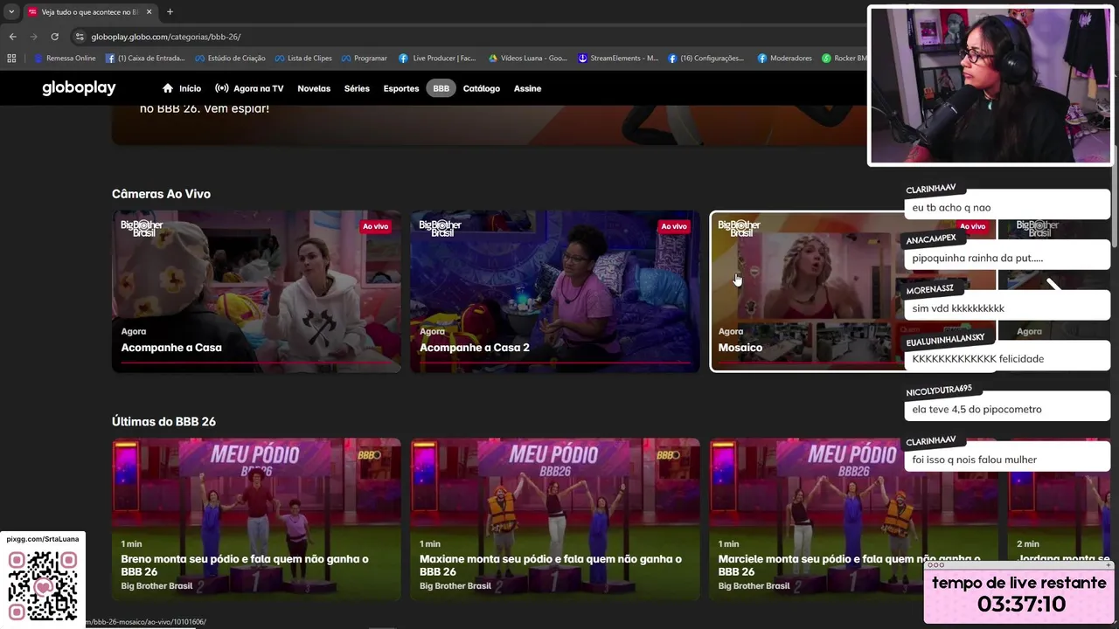Click the Breno monta seu pódio title link
This screenshot has width=1119, height=629.
[245, 565]
